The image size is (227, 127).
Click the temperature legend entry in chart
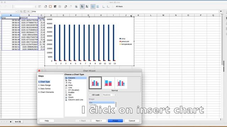coord(126,44)
